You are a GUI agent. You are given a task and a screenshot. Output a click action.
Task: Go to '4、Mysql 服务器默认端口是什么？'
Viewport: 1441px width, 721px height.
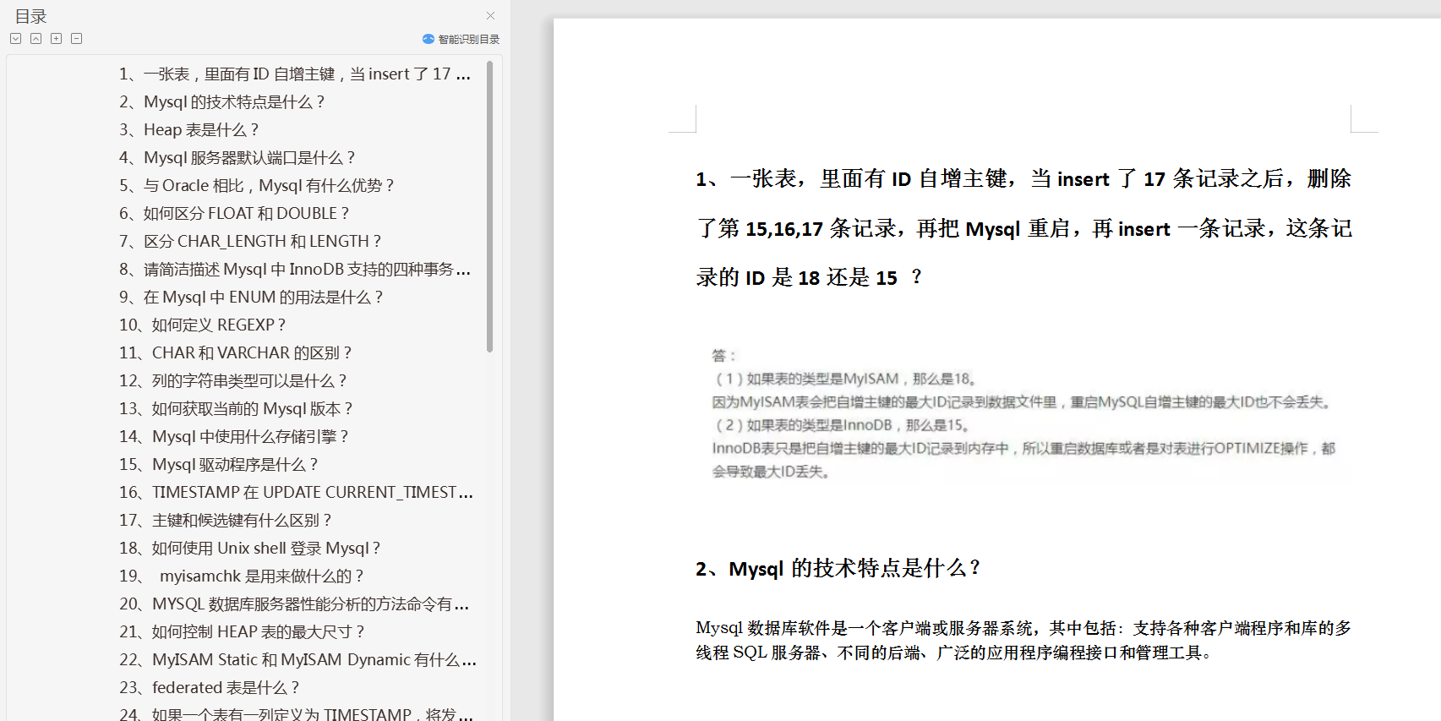click(x=237, y=158)
